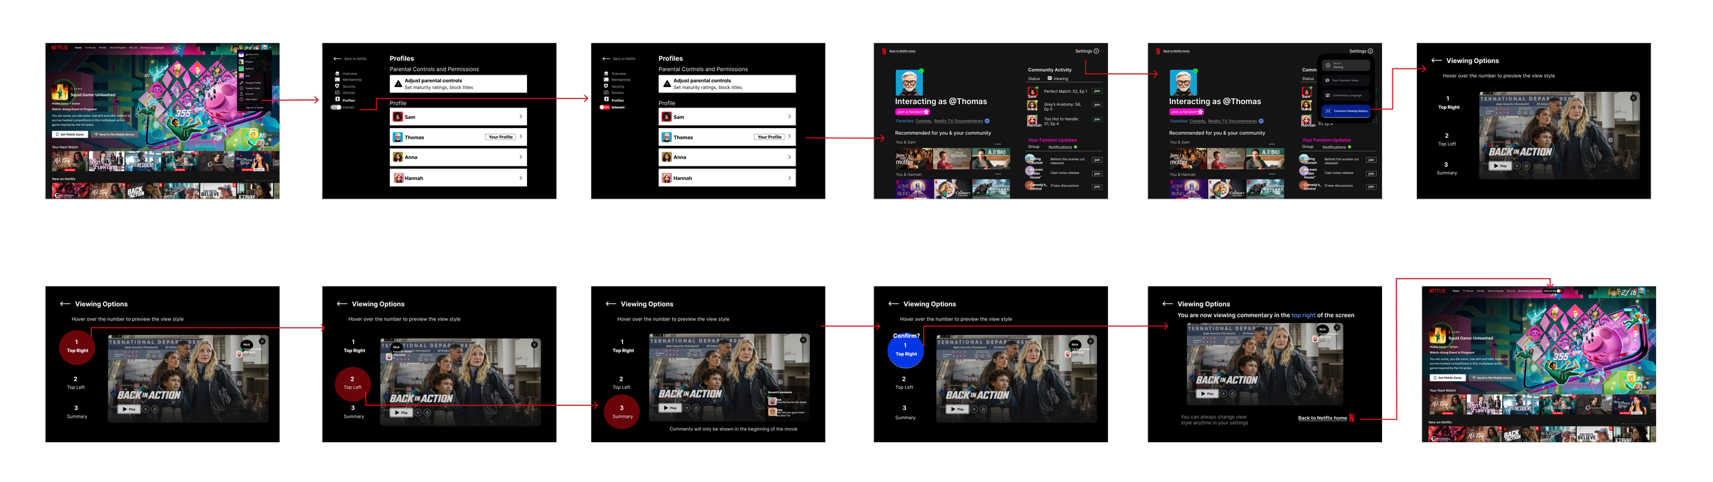Select Comment Viewing Options in settings dropdown
1713x482 pixels.
pyautogui.click(x=1346, y=111)
